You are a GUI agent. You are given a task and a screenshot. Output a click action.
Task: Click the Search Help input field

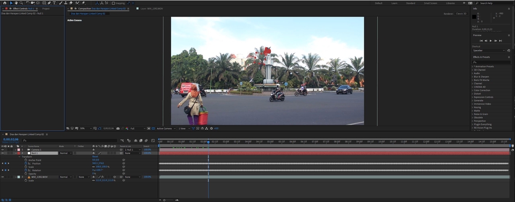point(495,3)
